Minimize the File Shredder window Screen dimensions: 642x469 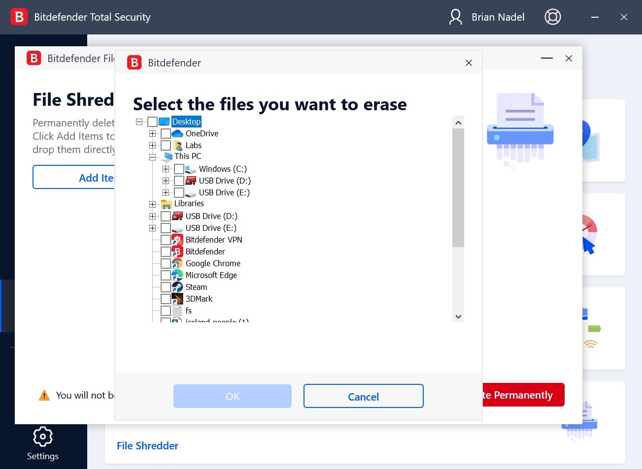547,58
